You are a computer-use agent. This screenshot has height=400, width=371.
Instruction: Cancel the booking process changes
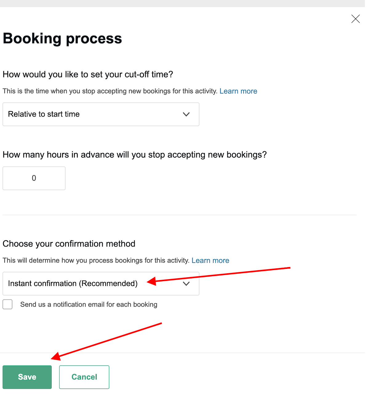pyautogui.click(x=84, y=377)
